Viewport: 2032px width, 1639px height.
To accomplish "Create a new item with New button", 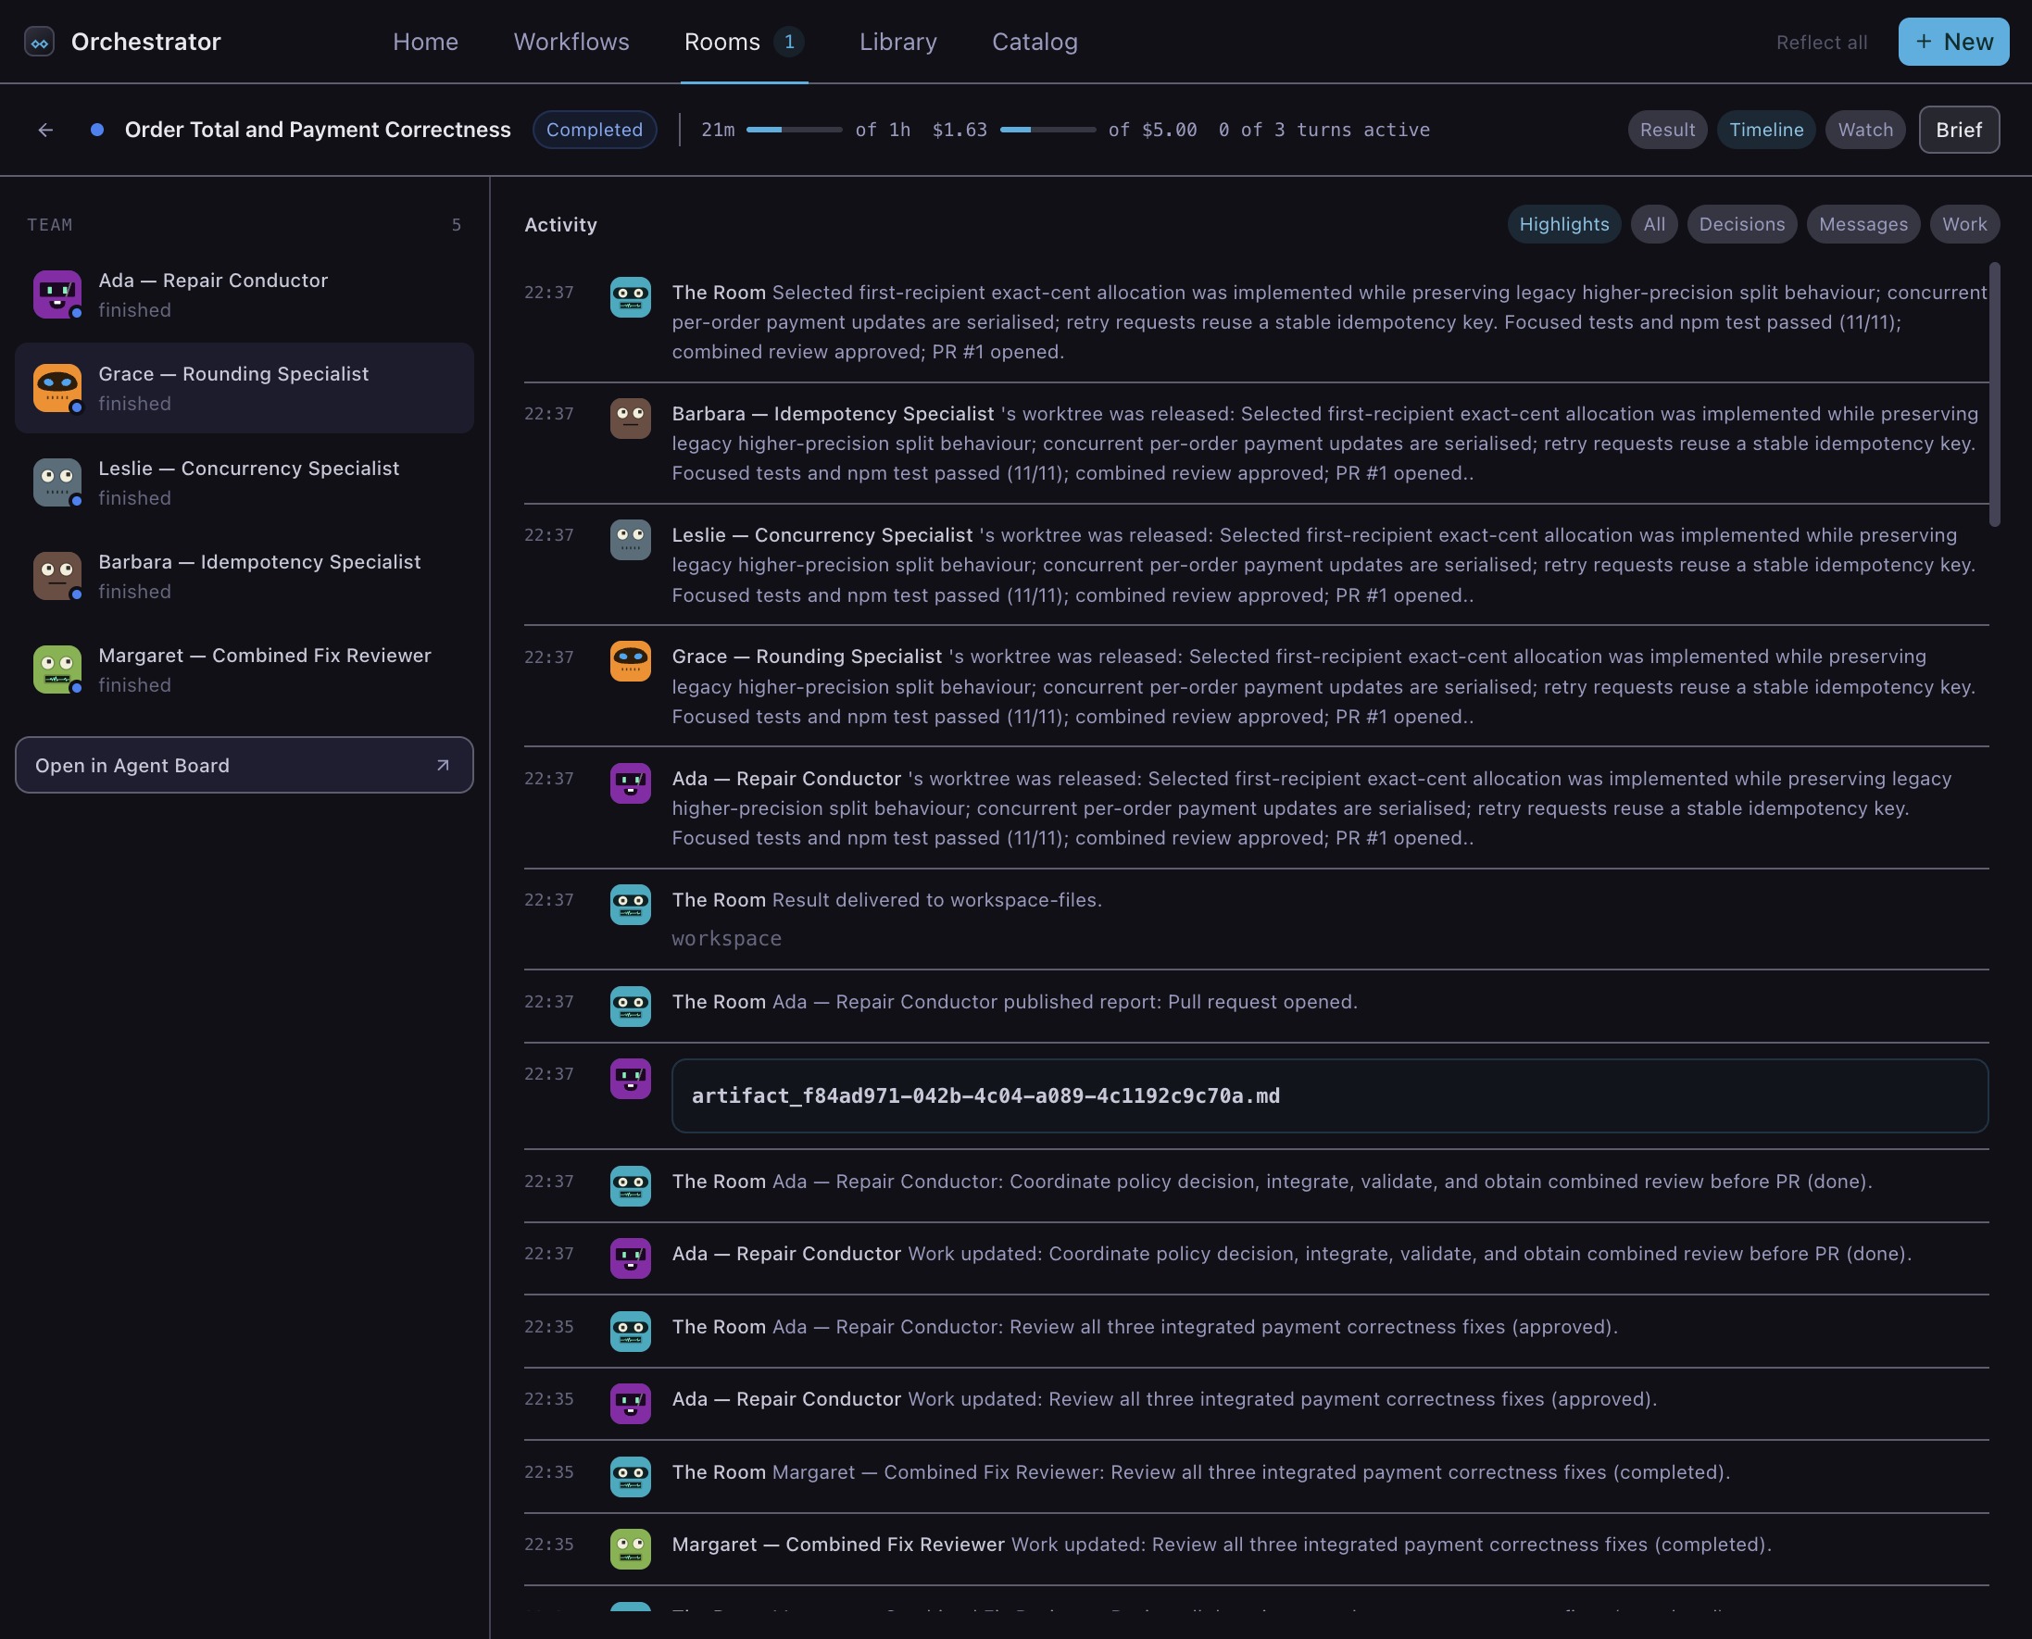I will (1953, 42).
